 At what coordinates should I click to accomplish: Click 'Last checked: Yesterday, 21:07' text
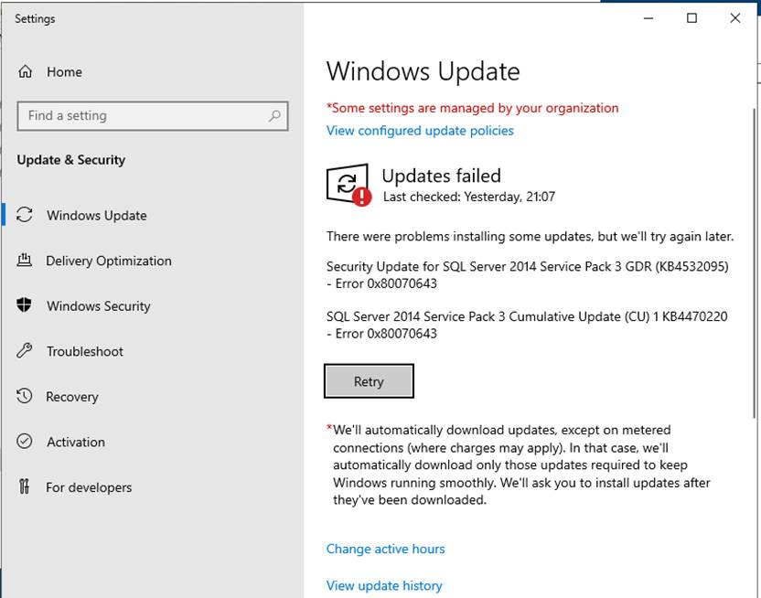(x=469, y=197)
